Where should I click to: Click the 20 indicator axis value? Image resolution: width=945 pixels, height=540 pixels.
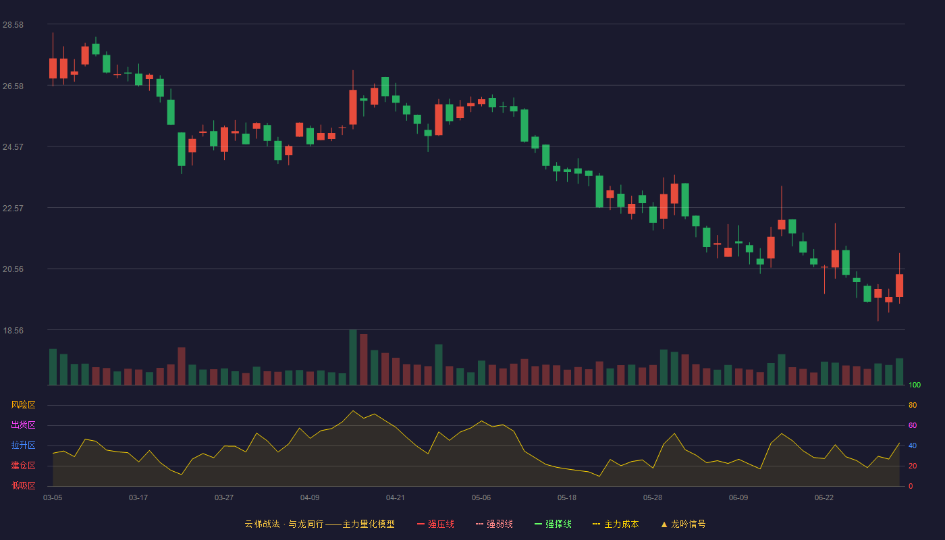pos(913,466)
